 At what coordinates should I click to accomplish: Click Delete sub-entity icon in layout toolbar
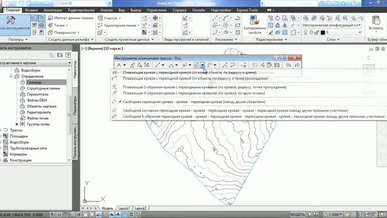[244, 65]
